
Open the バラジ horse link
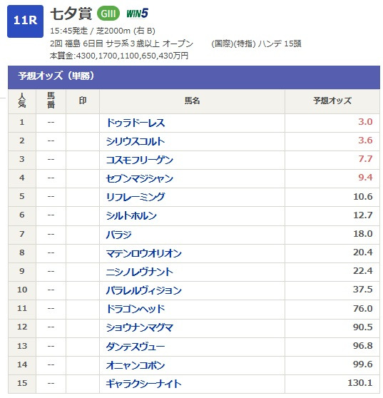pos(119,234)
